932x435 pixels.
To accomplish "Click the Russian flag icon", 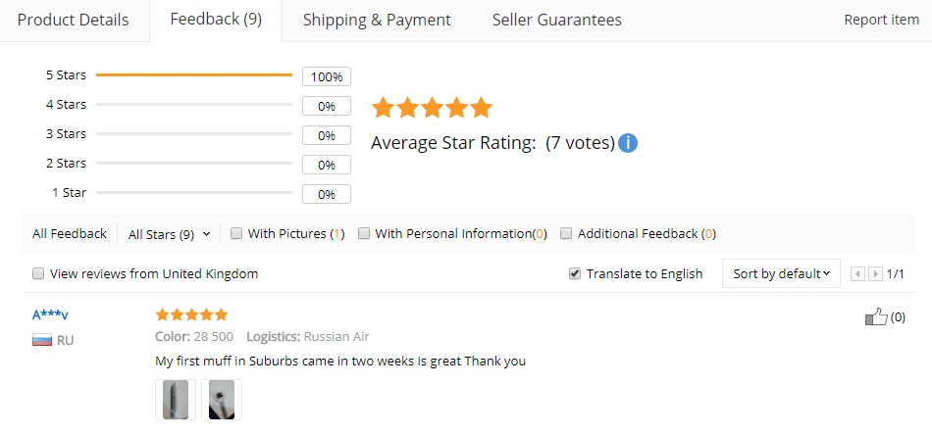I will tap(42, 341).
